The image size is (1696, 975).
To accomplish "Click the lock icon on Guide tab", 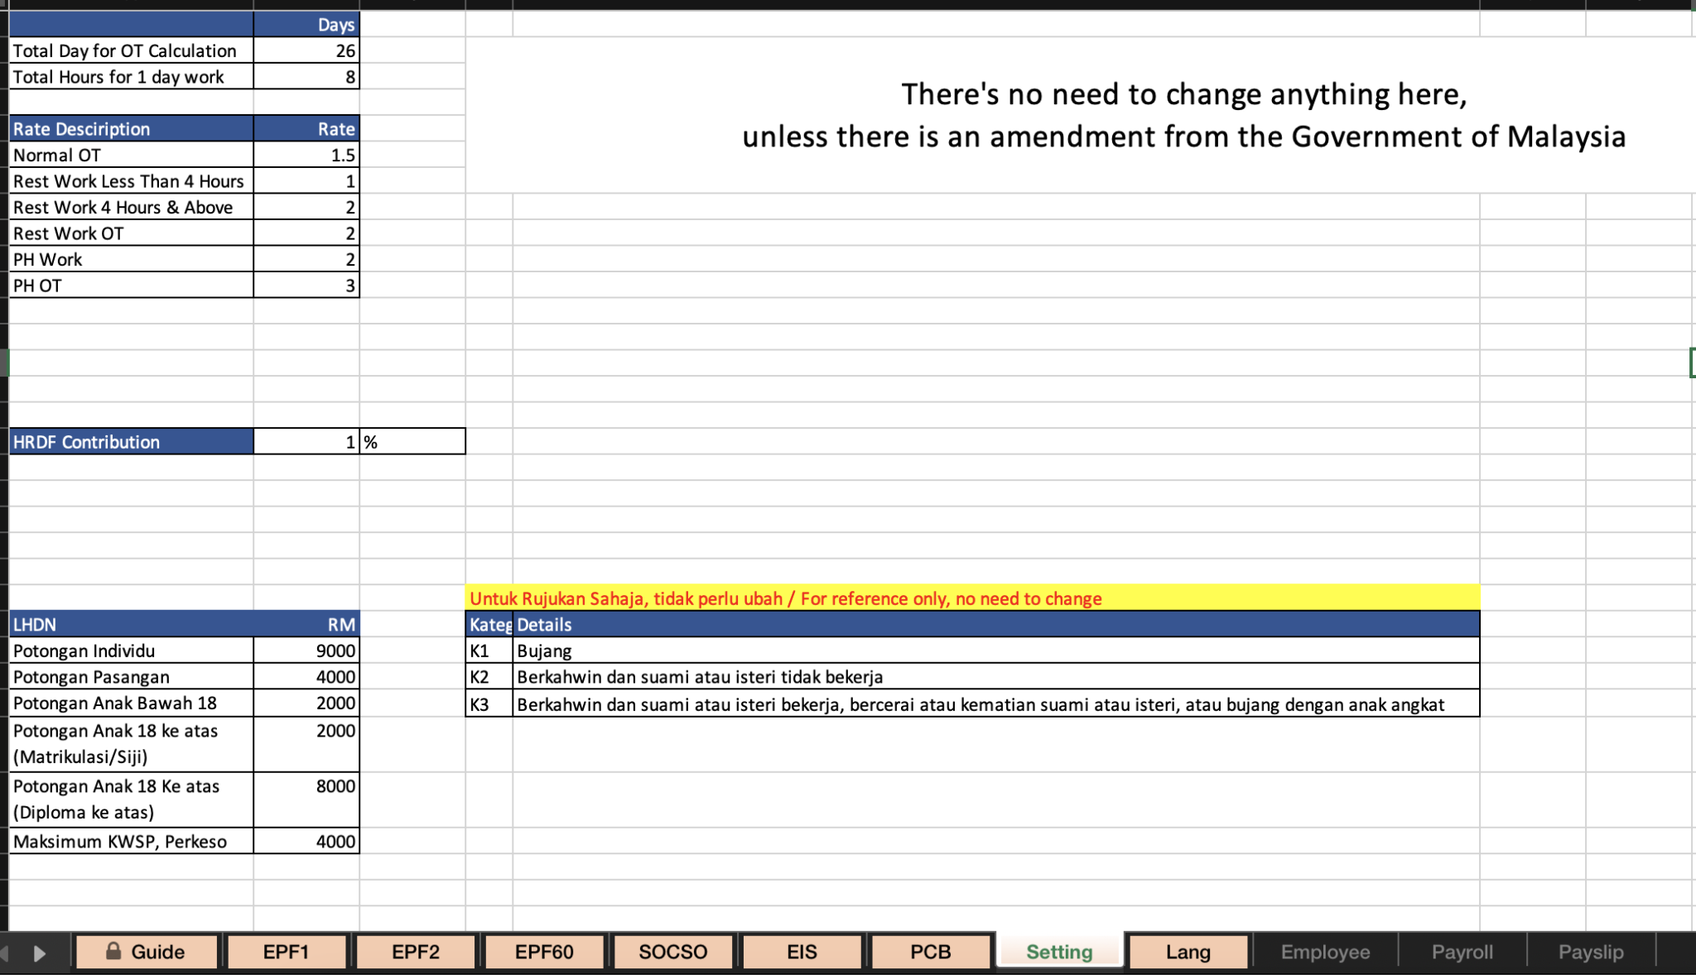I will (x=113, y=951).
